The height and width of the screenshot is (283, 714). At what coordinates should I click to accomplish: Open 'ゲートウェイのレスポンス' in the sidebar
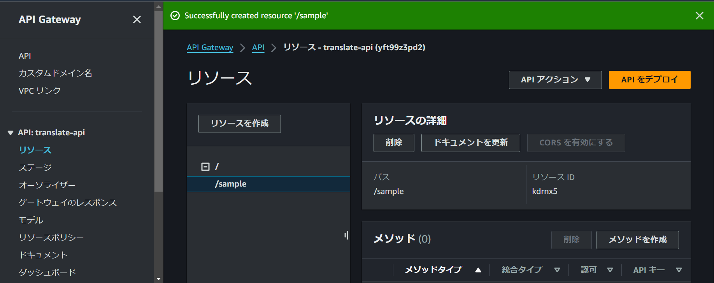click(x=68, y=203)
